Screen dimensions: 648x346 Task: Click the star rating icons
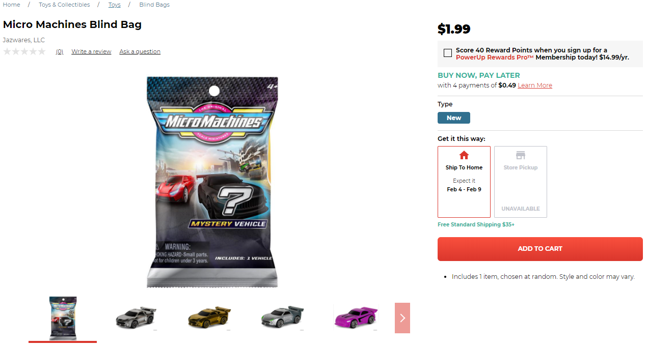(x=24, y=51)
